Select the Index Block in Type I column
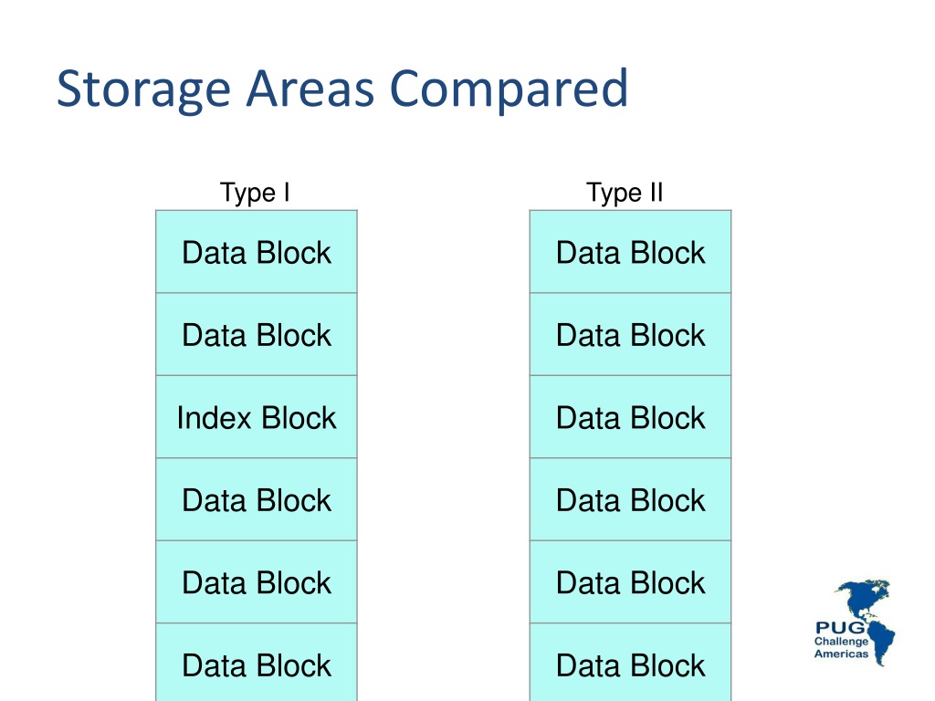Viewport: 935px width, 701px height. (257, 417)
